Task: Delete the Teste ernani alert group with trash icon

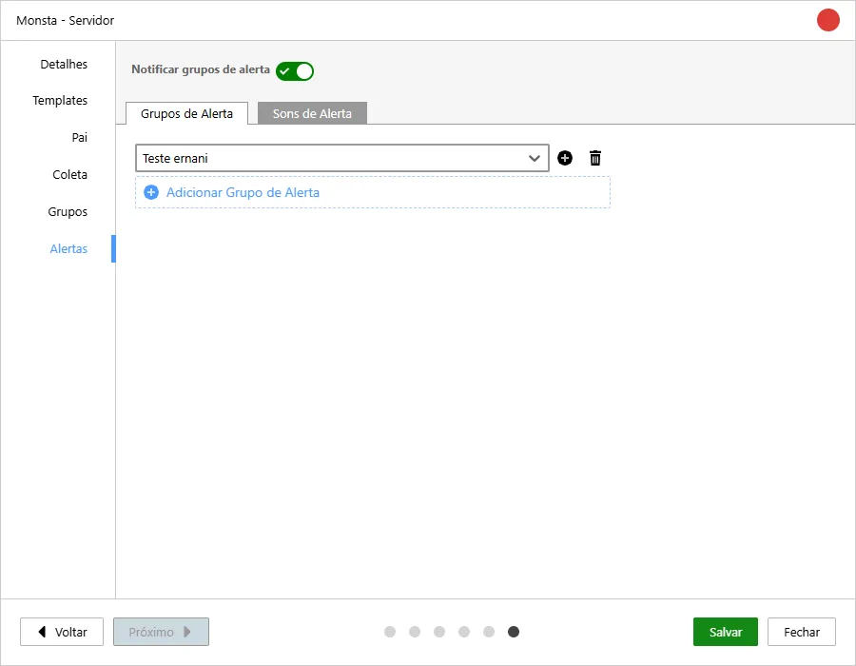Action: pos(595,158)
